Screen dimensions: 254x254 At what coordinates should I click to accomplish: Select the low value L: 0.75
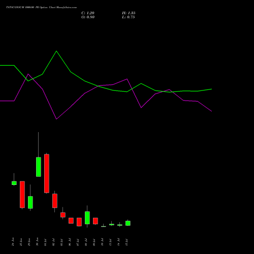pyautogui.click(x=129, y=17)
